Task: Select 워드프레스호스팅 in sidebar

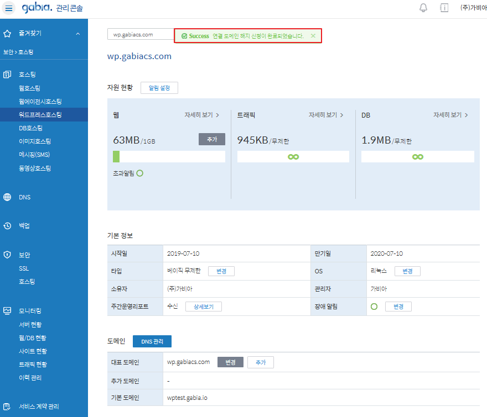Action: (x=44, y=115)
